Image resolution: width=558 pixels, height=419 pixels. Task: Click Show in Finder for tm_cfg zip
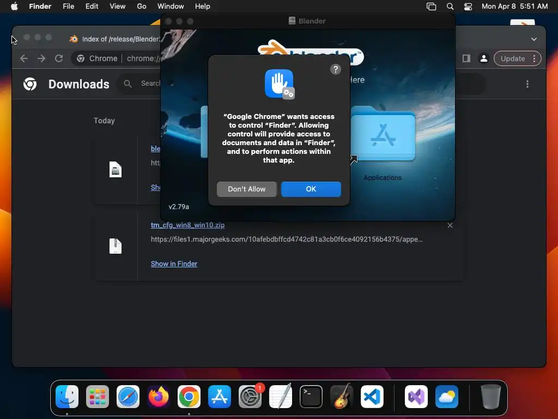pyautogui.click(x=174, y=264)
